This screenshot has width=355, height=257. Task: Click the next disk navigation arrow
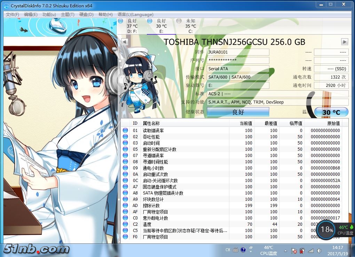tap(344, 41)
